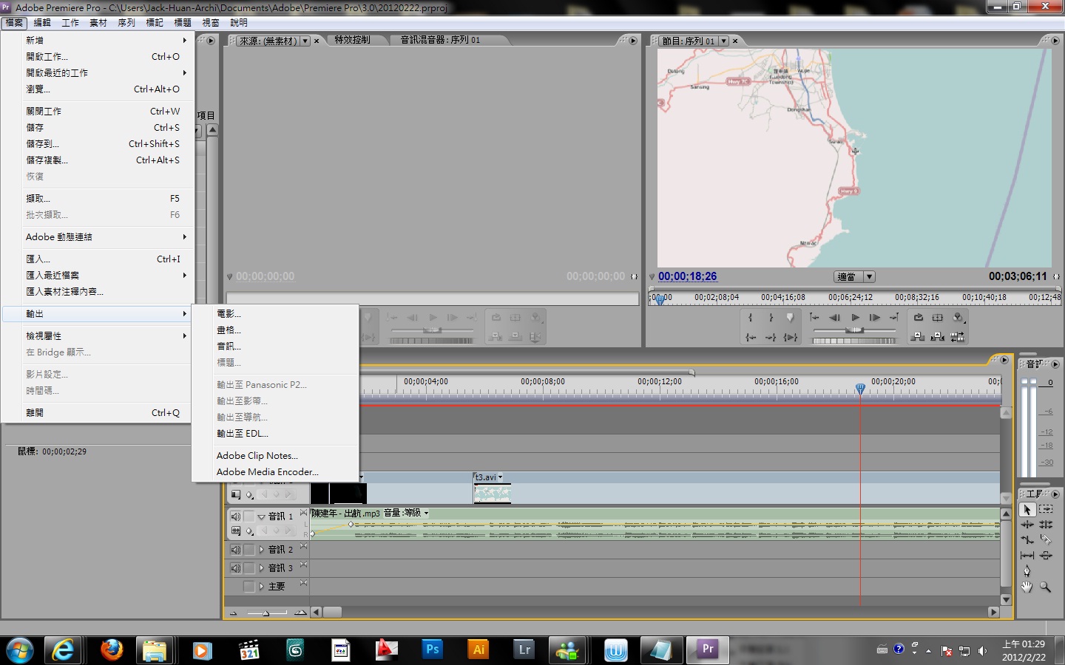Click Safe Margins button in program monitor

tap(938, 318)
